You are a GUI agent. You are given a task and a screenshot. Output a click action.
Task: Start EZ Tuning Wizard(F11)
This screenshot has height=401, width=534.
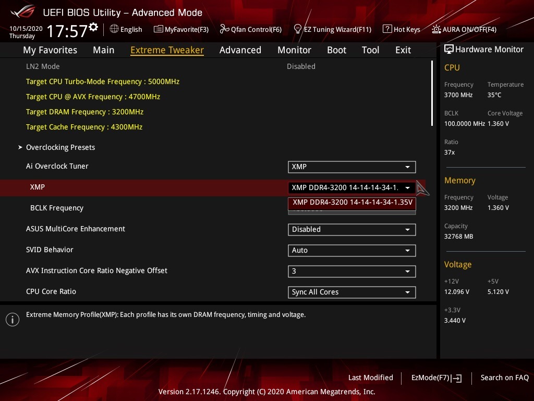332,29
